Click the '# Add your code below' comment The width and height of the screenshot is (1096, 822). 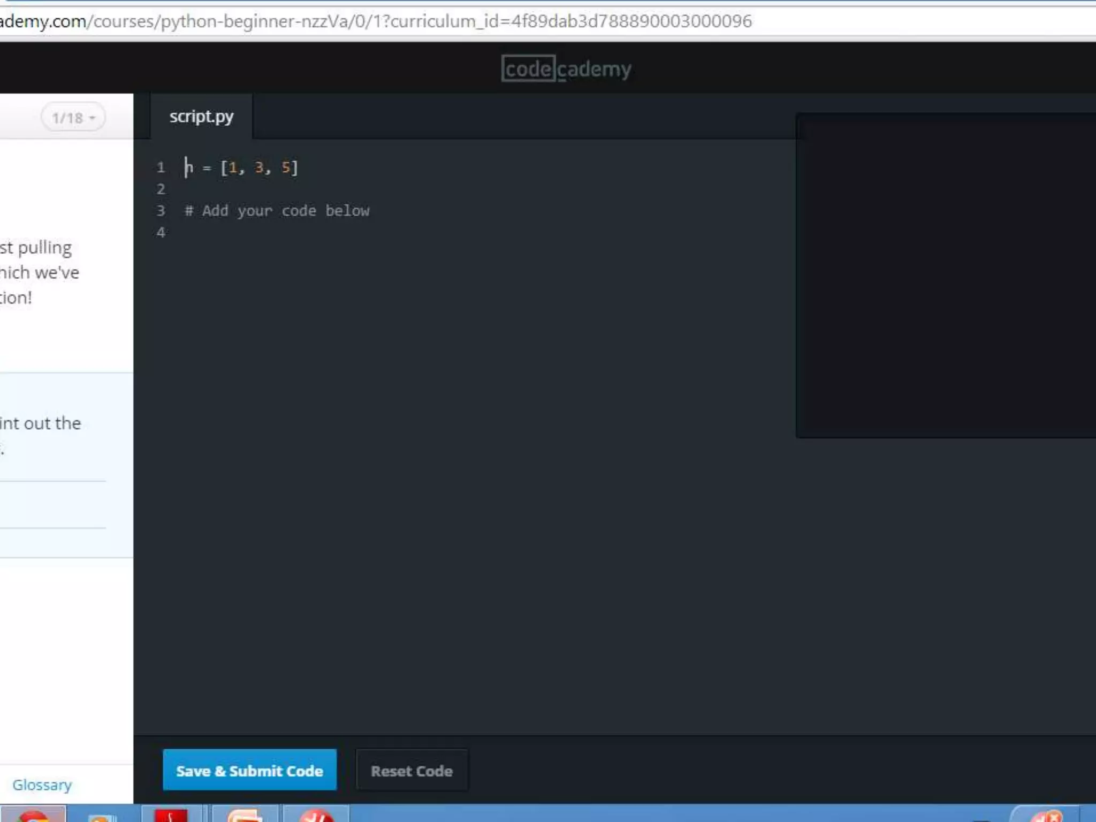tap(277, 211)
